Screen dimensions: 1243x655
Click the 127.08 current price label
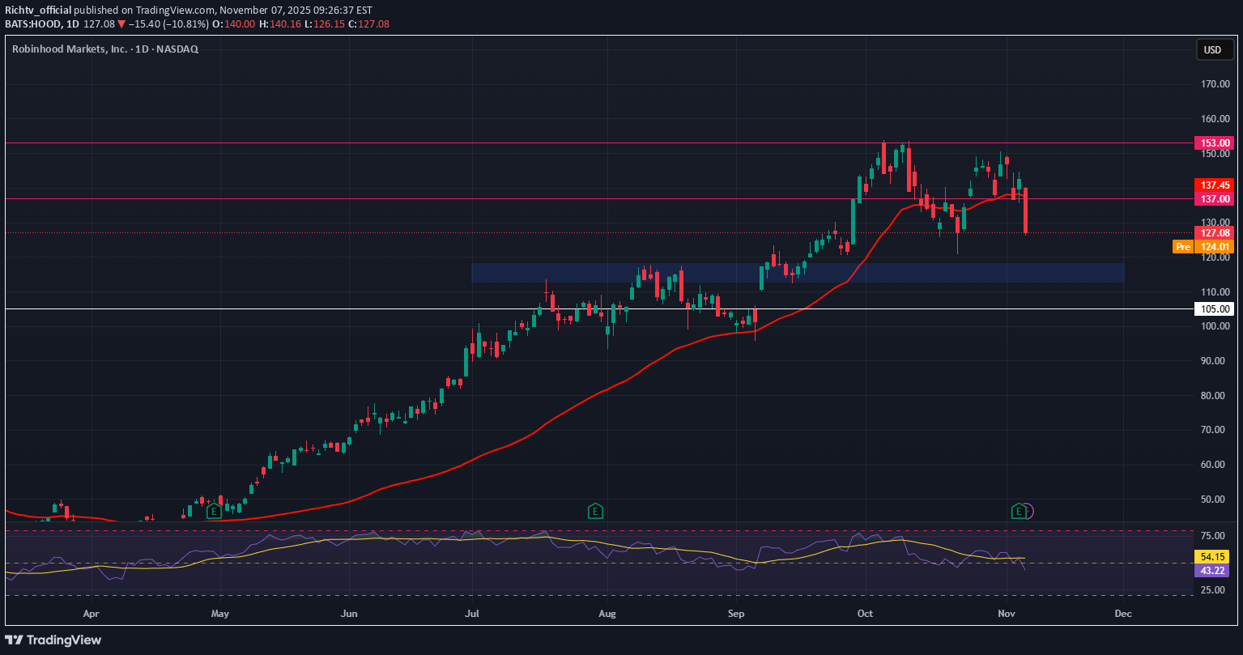pos(1213,232)
